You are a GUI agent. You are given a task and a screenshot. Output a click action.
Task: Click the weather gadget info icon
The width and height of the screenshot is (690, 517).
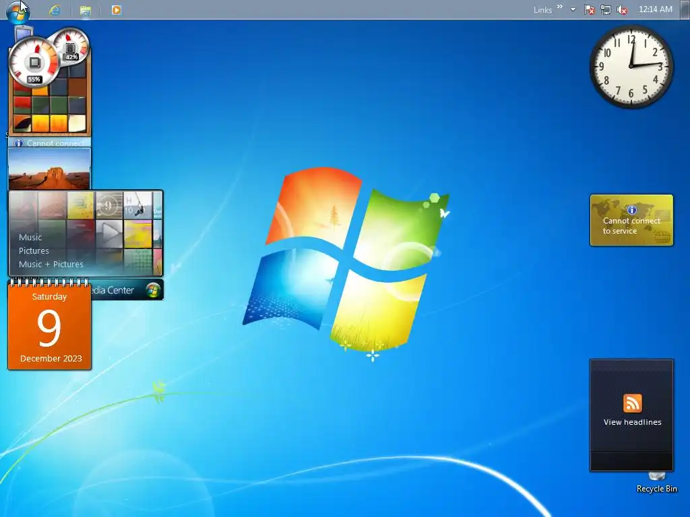[x=18, y=143]
